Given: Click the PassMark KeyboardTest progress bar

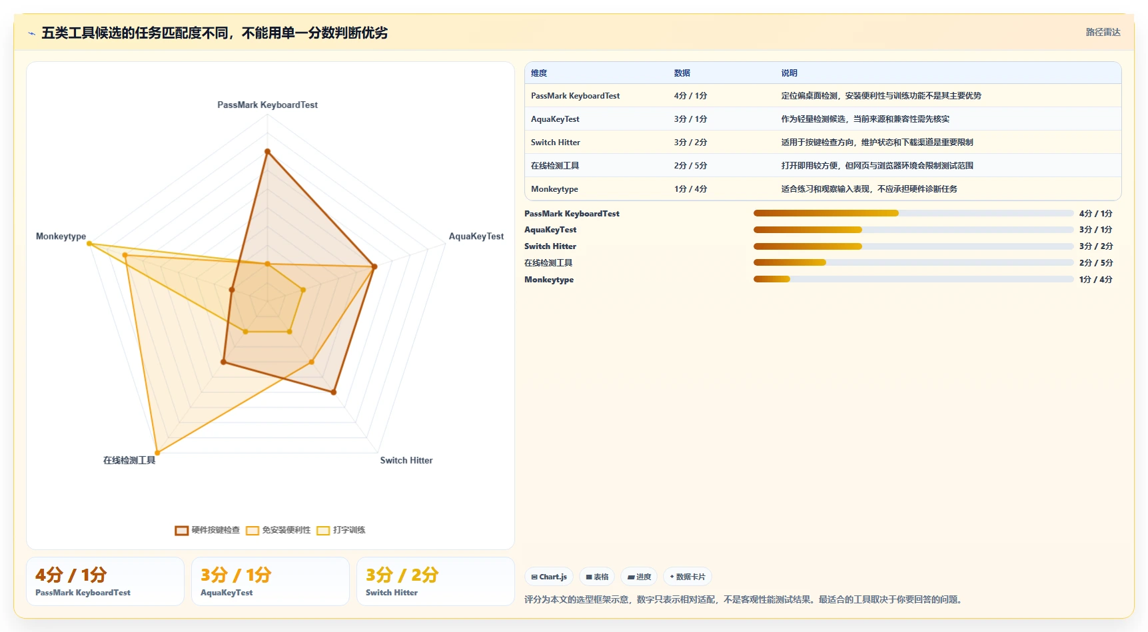Looking at the screenshot, I should [x=913, y=213].
